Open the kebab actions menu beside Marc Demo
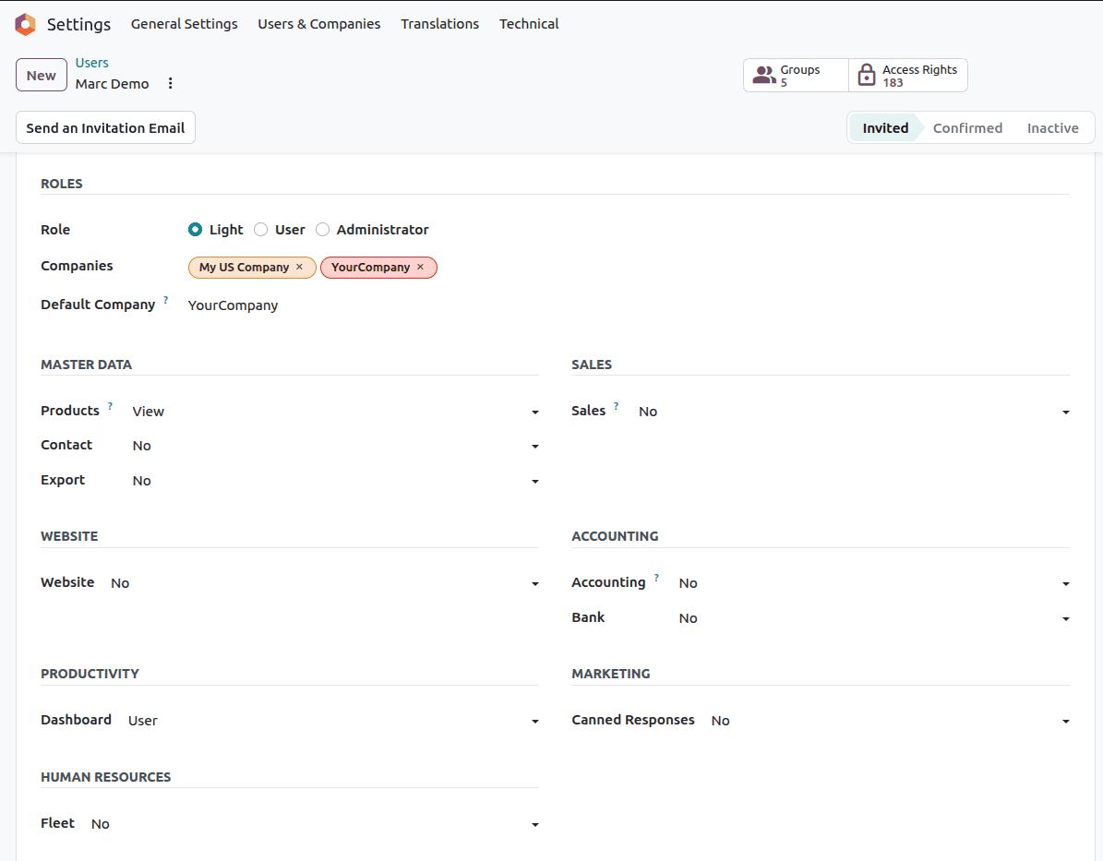Viewport: 1103px width, 861px height. [x=170, y=84]
